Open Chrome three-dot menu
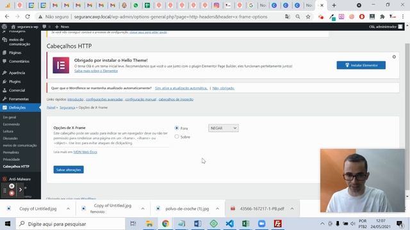This screenshot has width=410, height=230. click(x=403, y=17)
